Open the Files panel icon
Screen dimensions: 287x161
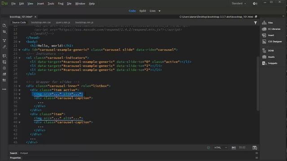(264, 23)
